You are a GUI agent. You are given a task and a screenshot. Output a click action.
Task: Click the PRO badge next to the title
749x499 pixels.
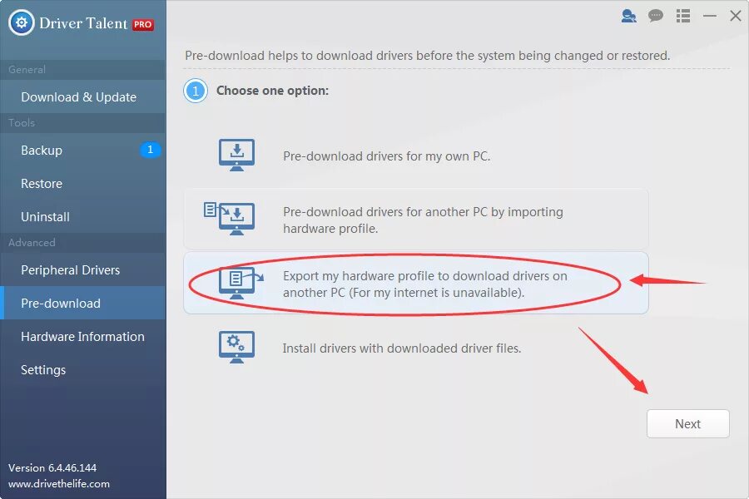coord(143,24)
